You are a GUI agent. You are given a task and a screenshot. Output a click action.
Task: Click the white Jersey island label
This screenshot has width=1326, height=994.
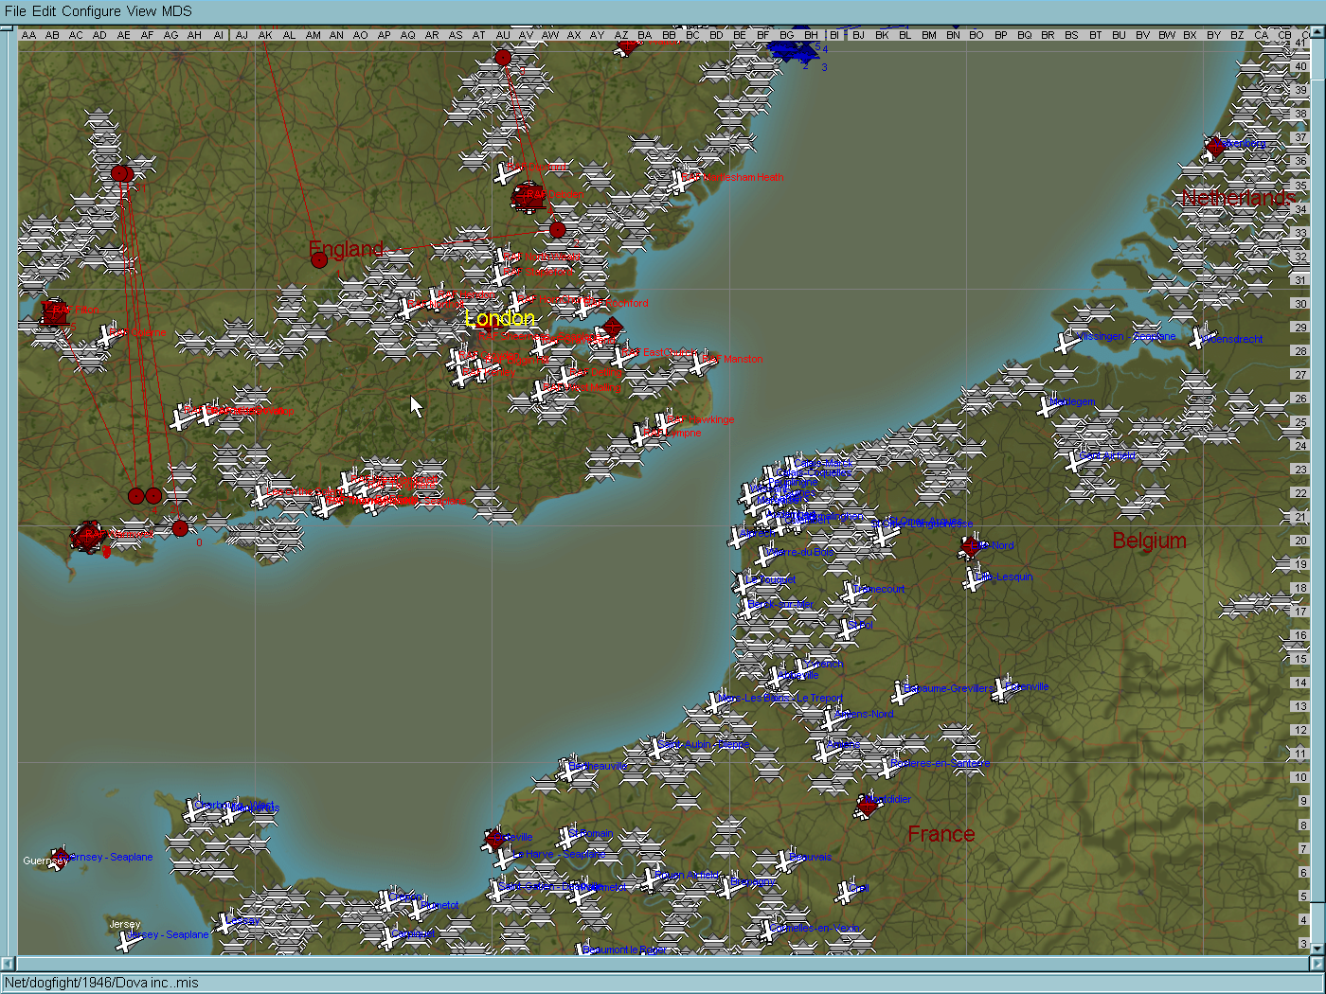point(124,924)
